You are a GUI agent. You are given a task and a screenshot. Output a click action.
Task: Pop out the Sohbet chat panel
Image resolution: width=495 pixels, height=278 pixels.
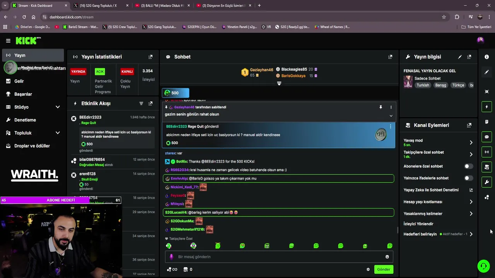coord(390,57)
